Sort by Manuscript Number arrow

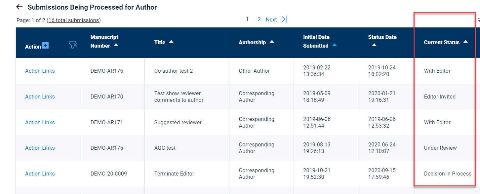tap(116, 45)
